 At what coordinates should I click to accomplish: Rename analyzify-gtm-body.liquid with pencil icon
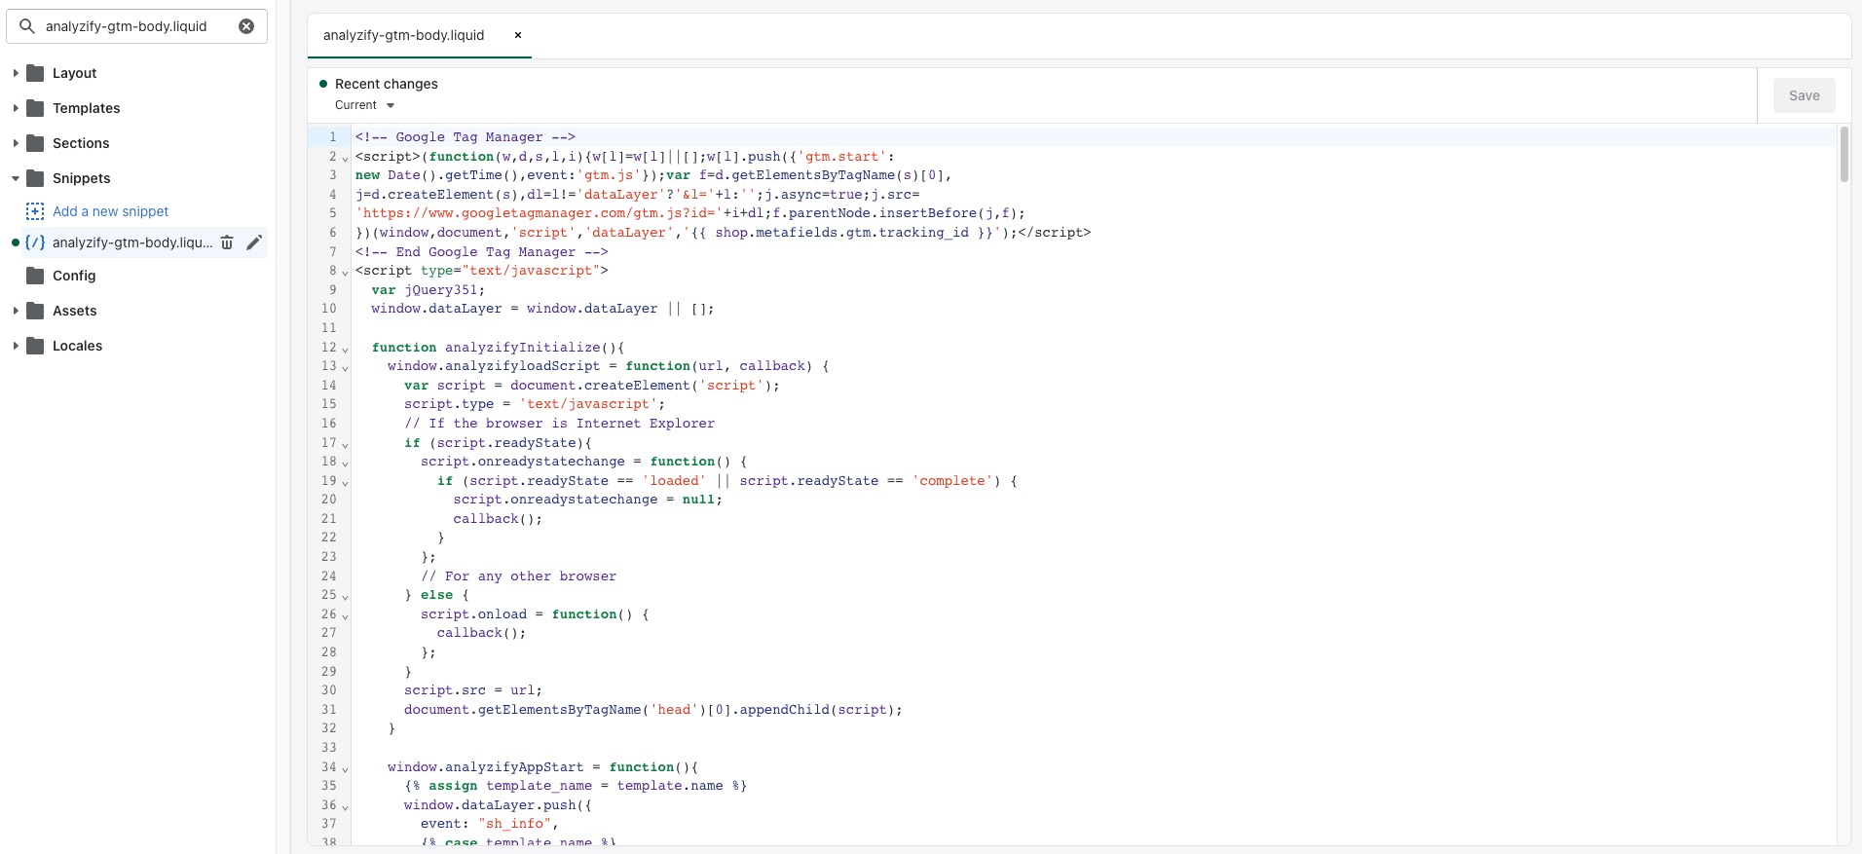[254, 242]
